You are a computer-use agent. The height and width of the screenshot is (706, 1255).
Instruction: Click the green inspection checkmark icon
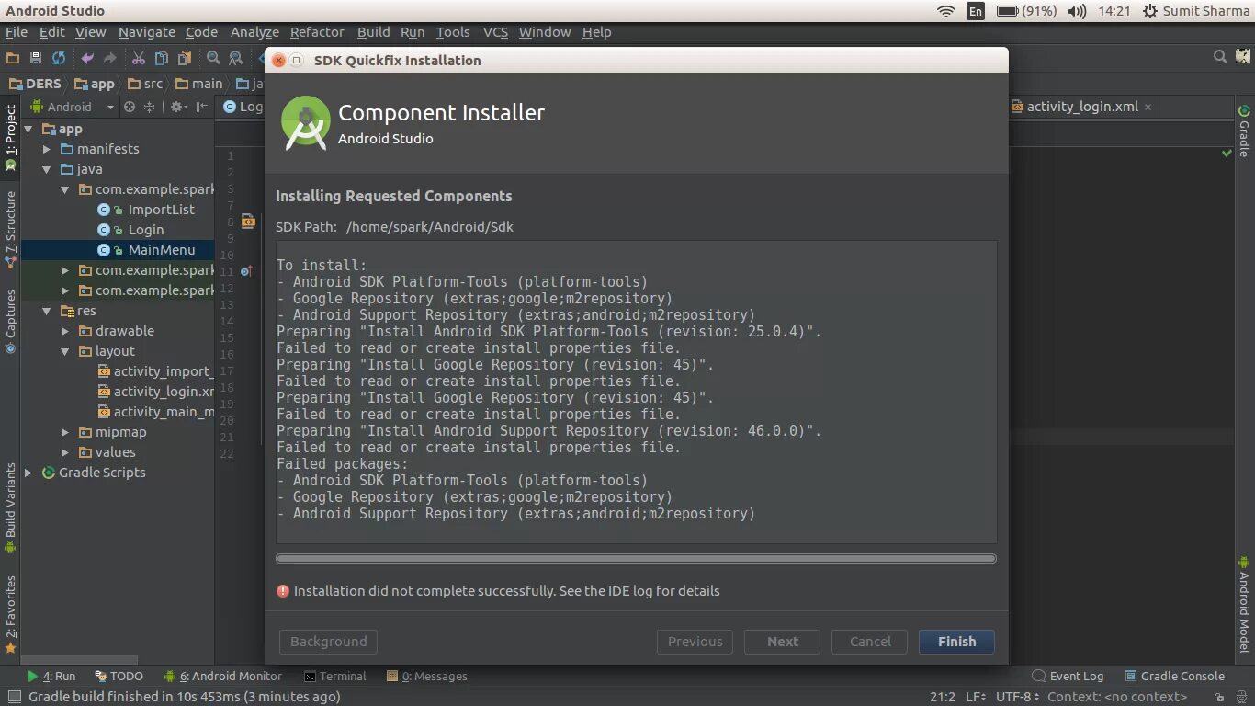click(1227, 153)
